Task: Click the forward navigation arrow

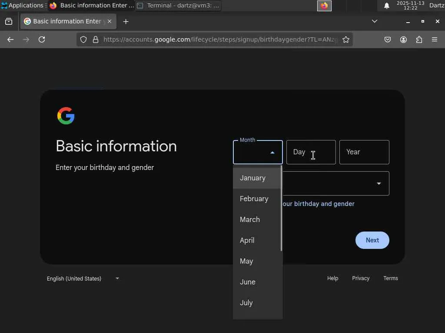Action: pos(26,39)
